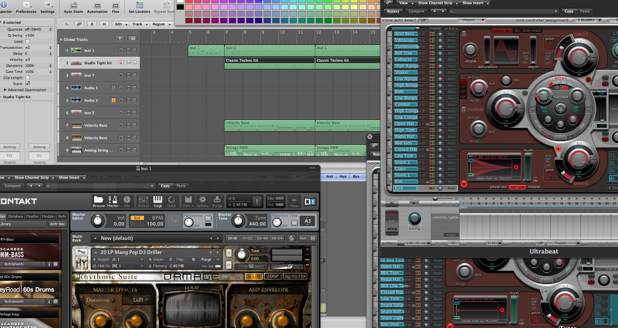The width and height of the screenshot is (618, 328).
Task: Select the Classic Techno Kit region at bar 7
Action: point(270,63)
